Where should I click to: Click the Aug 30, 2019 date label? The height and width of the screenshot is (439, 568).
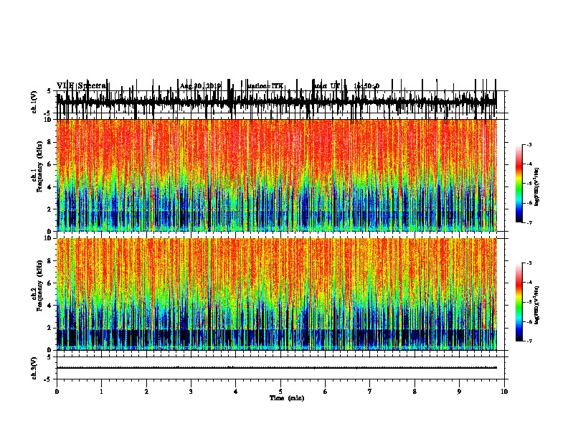coord(201,86)
